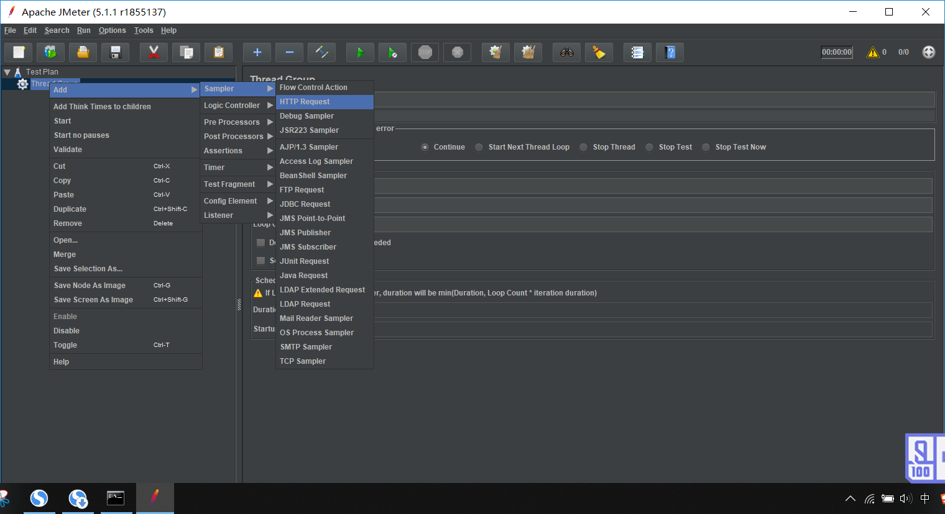This screenshot has height=514, width=945.
Task: Show hidden tray icons chevron
Action: [850, 498]
